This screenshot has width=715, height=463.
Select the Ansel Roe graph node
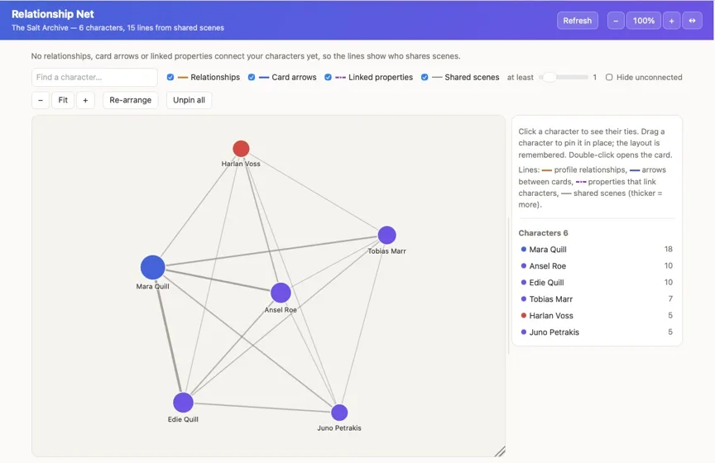pyautogui.click(x=281, y=293)
